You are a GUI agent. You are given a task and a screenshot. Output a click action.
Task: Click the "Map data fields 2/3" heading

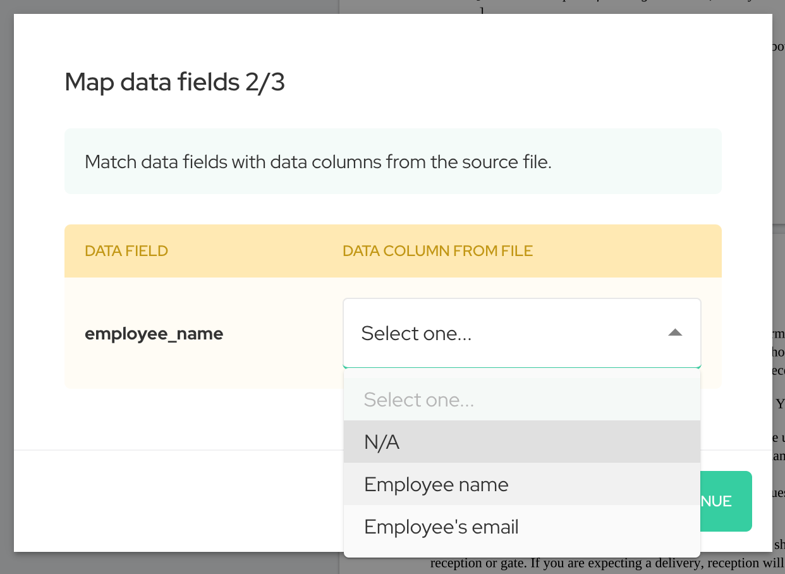click(175, 82)
